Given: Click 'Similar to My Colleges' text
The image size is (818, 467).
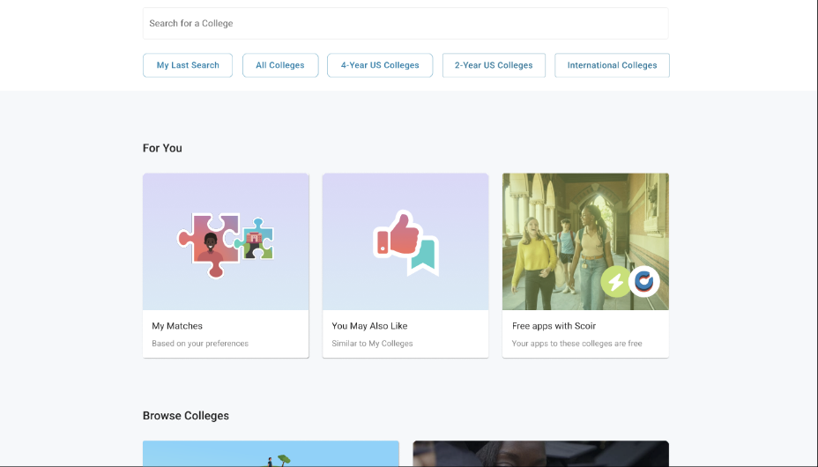Looking at the screenshot, I should [x=372, y=344].
